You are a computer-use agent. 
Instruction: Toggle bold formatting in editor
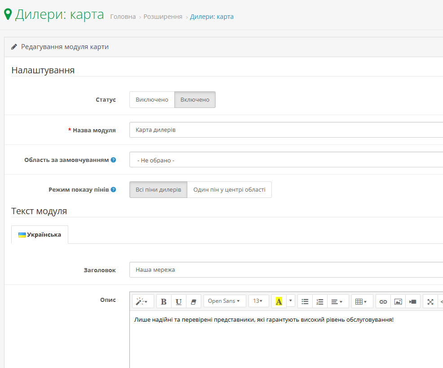(164, 301)
